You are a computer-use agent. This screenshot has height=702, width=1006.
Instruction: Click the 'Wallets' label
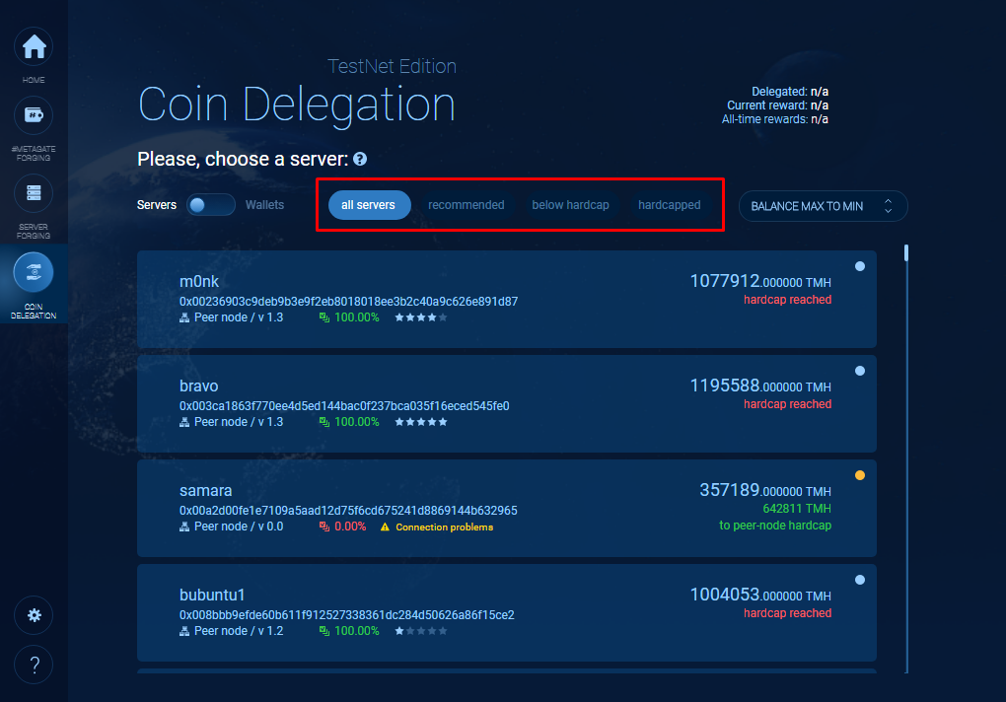[264, 205]
